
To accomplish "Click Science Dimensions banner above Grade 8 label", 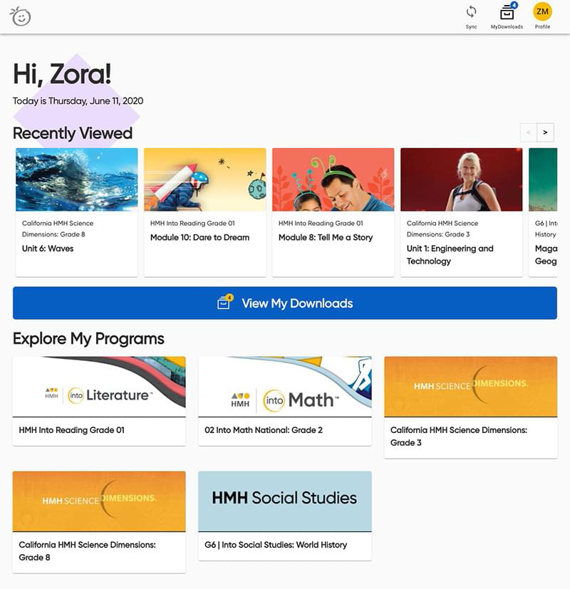I will (99, 501).
